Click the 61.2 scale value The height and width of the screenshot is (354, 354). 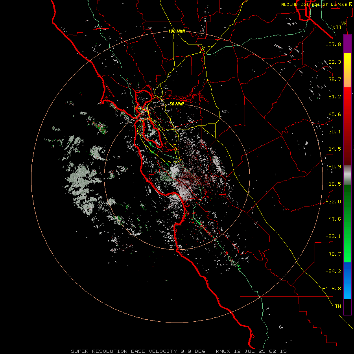tap(335, 97)
